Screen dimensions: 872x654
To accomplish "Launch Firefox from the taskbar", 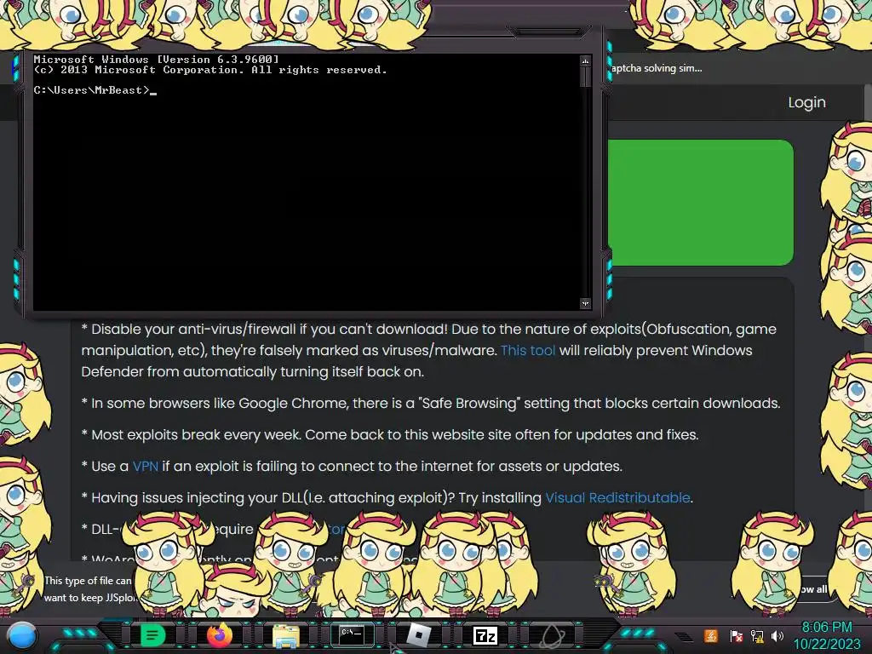I will [x=220, y=635].
